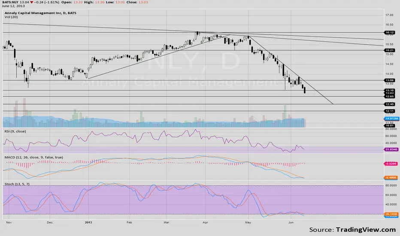Click the MACD (12, 26, close, 9) label

click(x=33, y=157)
